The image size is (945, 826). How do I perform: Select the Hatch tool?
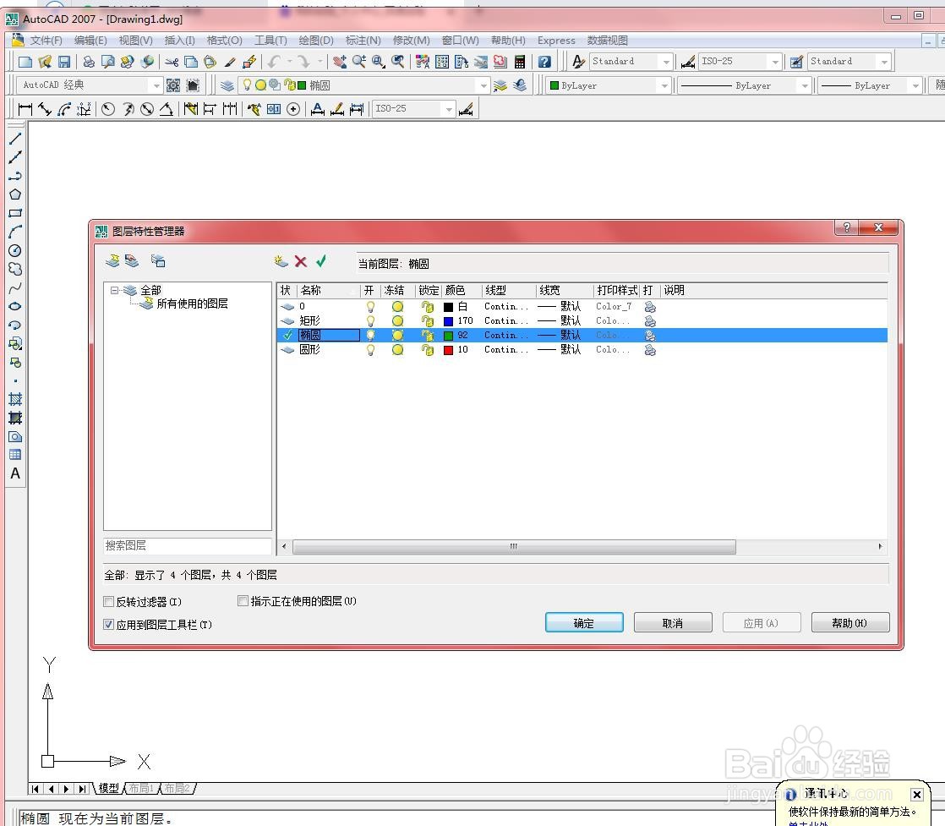15,399
